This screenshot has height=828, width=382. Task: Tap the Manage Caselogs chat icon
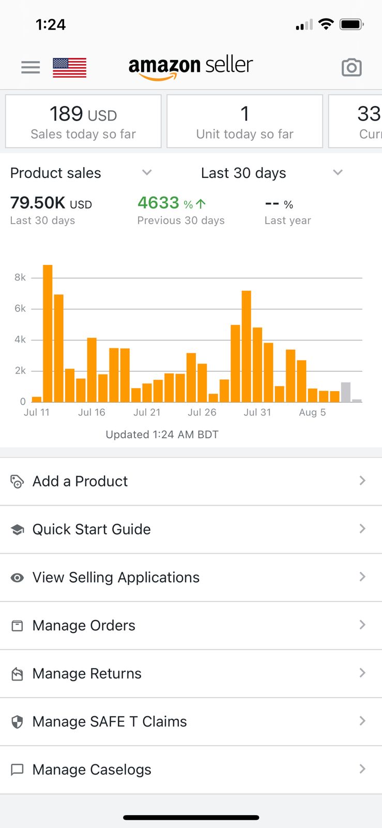17,770
